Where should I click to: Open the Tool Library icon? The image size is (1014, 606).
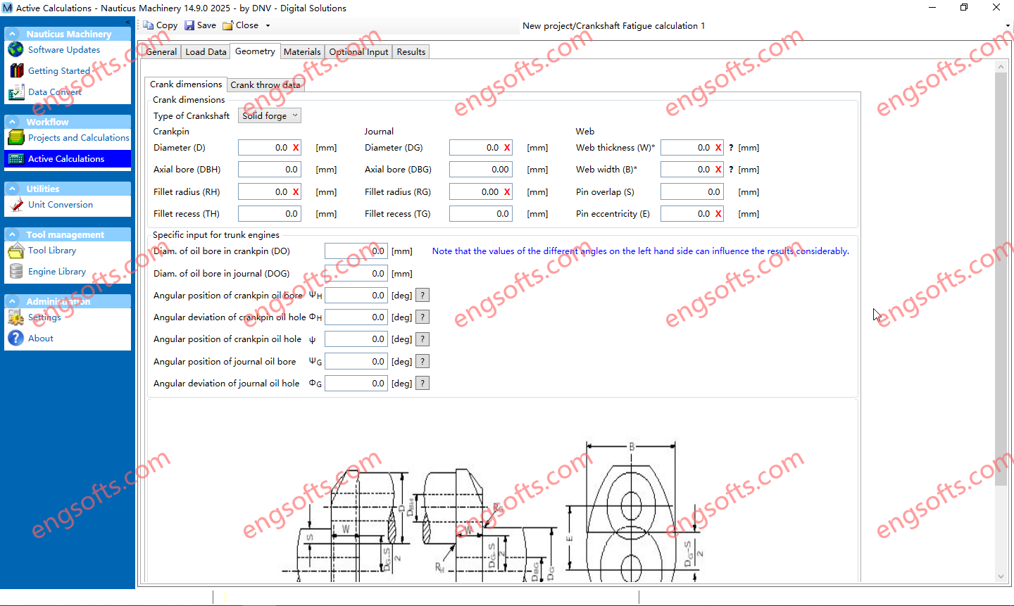(16, 251)
